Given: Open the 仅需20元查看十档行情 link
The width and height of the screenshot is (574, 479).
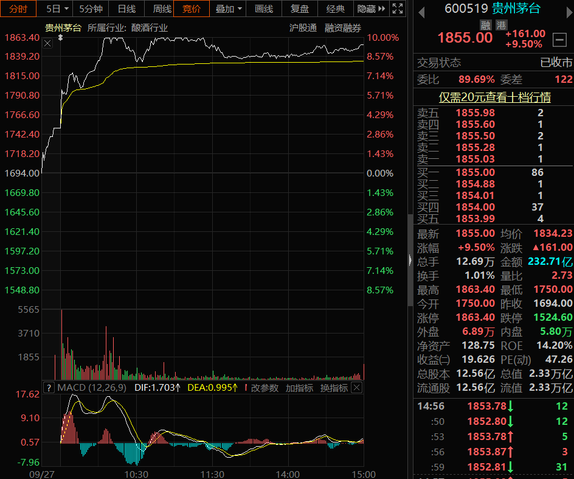Looking at the screenshot, I should tap(495, 97).
